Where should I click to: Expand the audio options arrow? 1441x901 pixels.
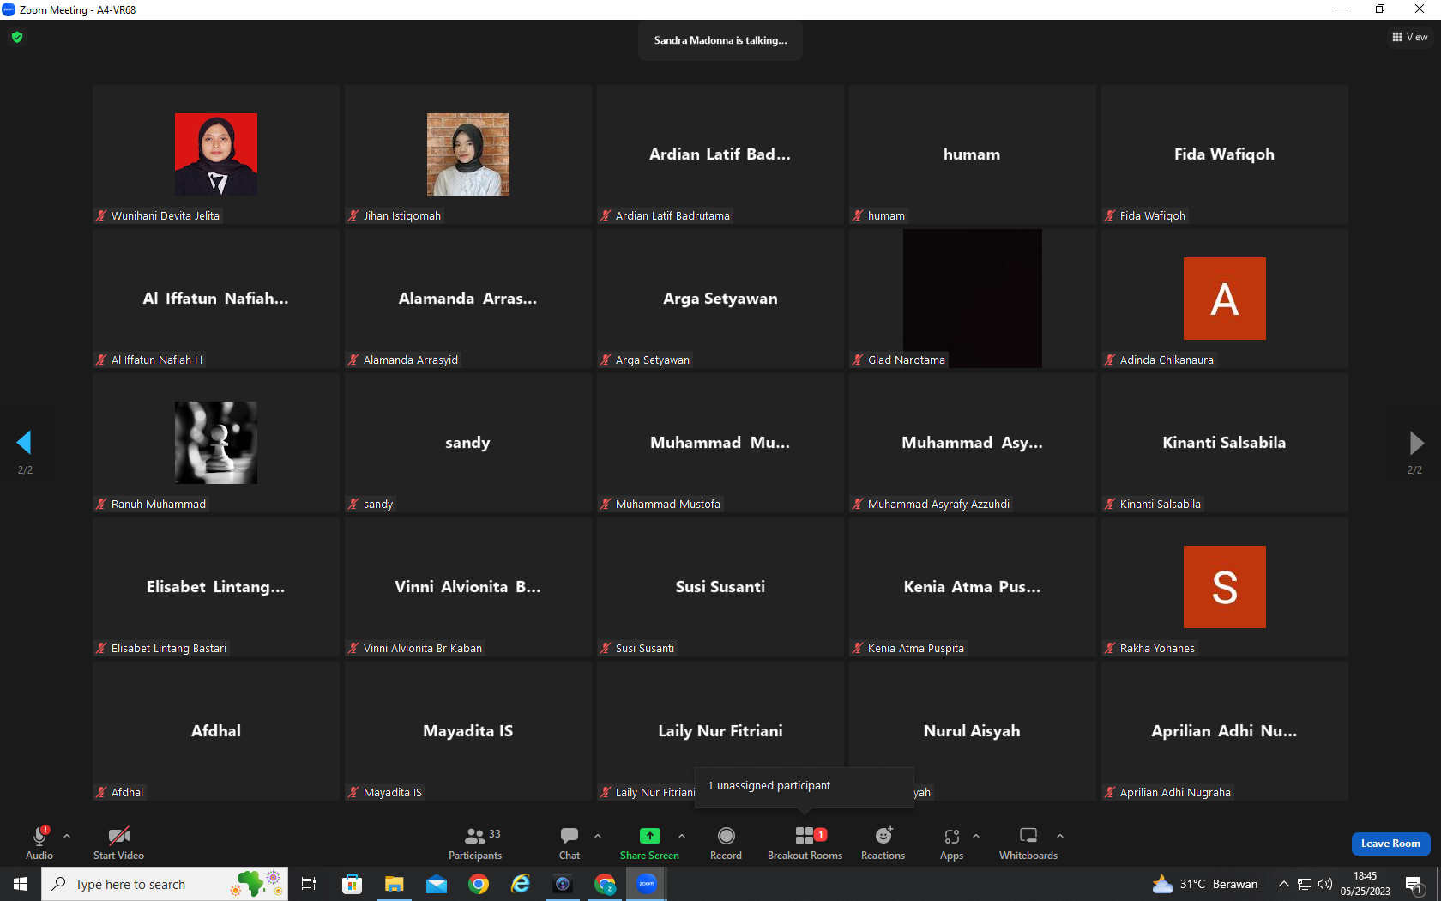click(67, 835)
